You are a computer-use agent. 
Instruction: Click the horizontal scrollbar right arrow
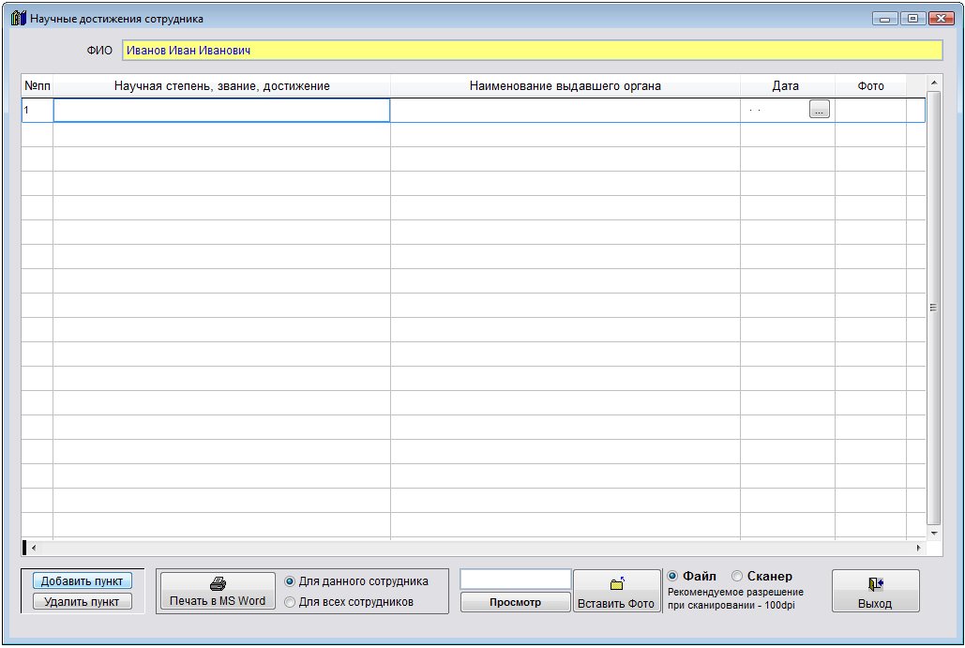point(918,547)
